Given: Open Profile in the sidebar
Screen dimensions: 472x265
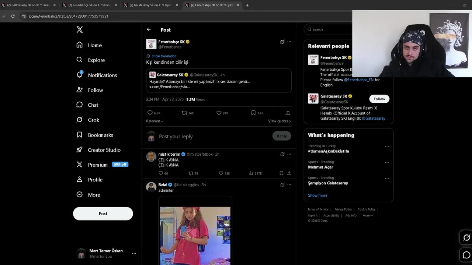Looking at the screenshot, I should 89,180.
